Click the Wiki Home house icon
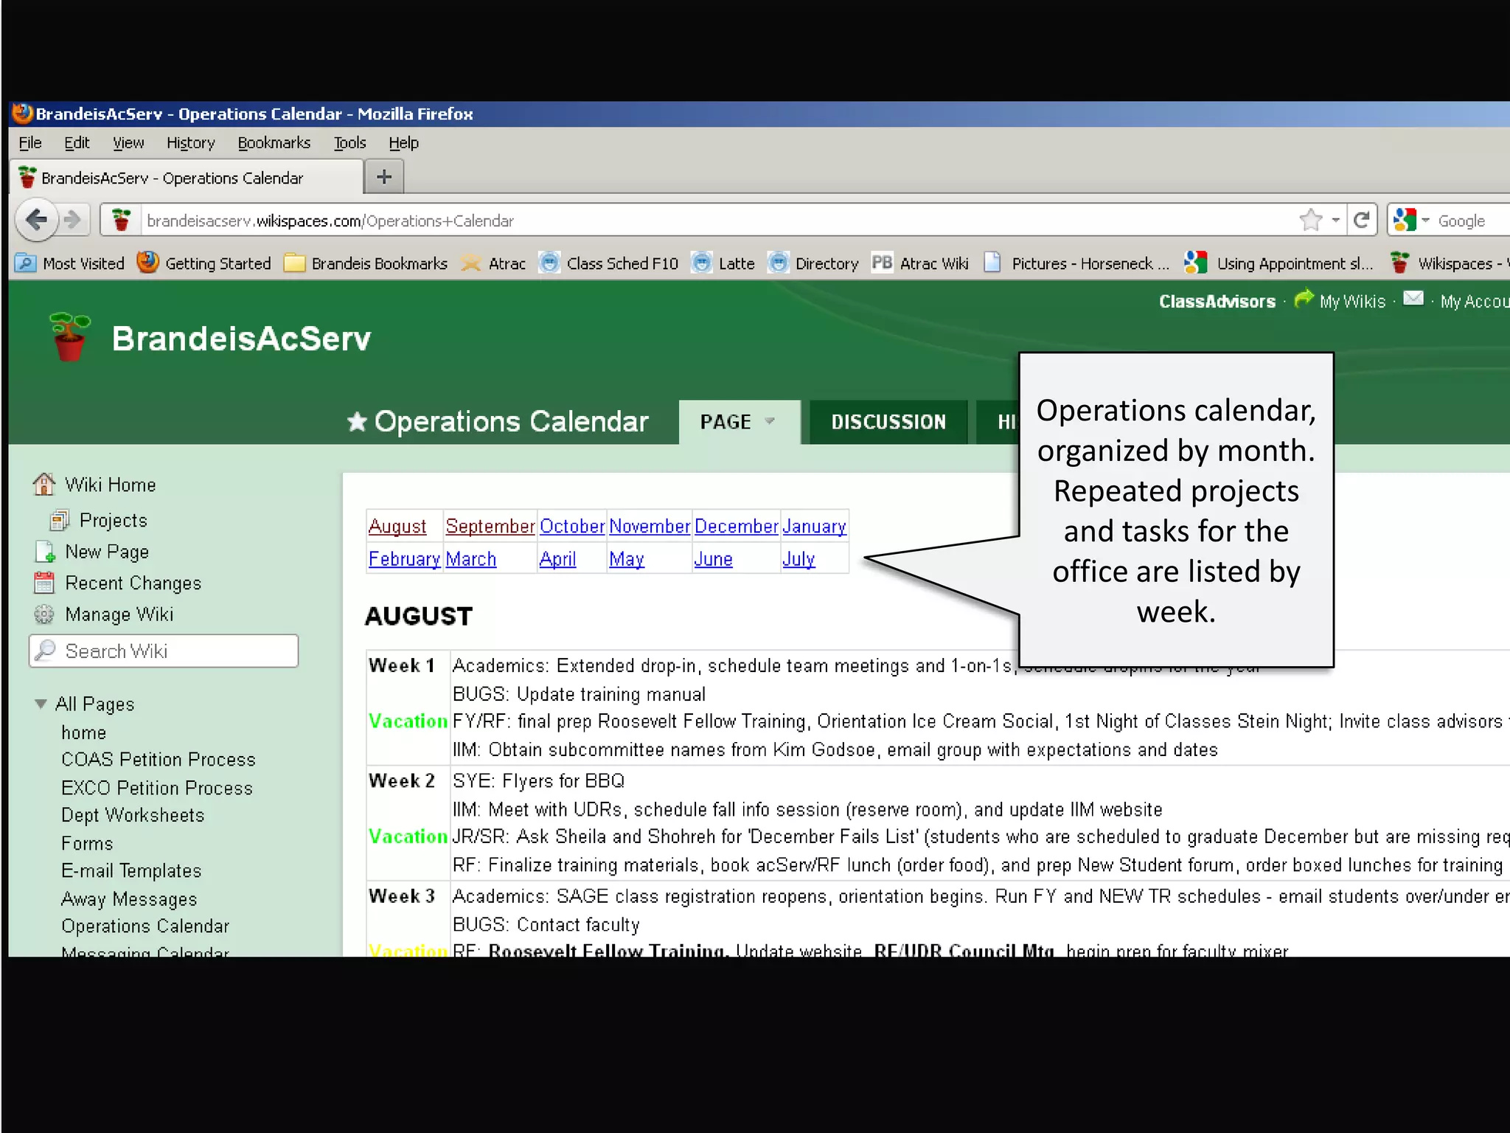 tap(44, 485)
